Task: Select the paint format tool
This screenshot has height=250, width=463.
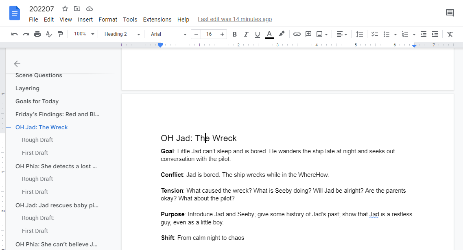Action: click(60, 34)
